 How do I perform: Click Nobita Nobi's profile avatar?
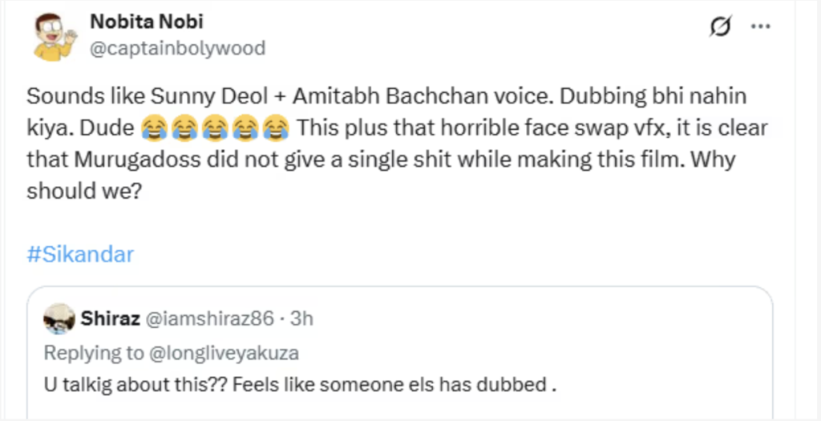tap(55, 37)
